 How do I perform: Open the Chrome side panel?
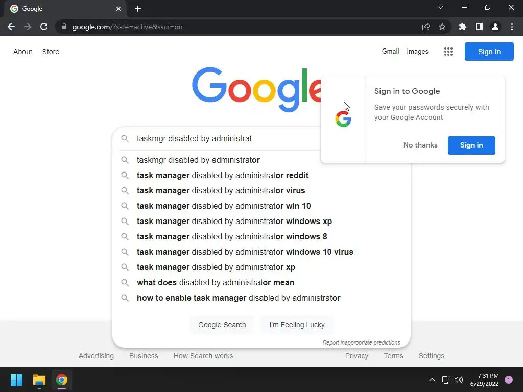click(479, 27)
